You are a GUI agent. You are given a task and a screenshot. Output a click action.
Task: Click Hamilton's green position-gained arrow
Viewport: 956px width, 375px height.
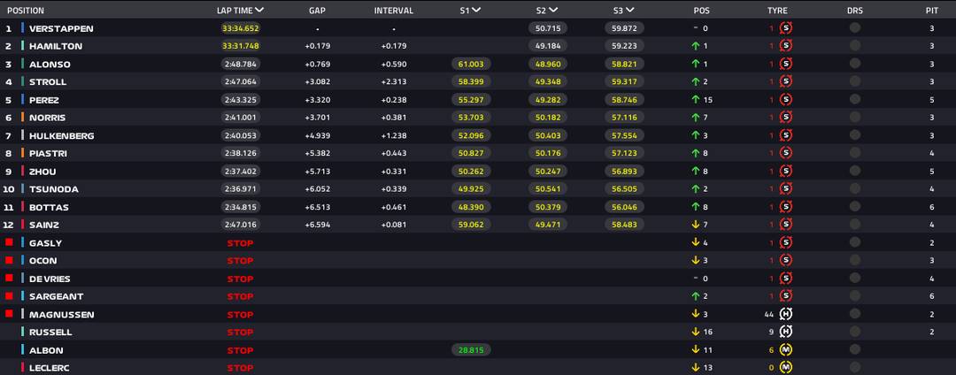point(695,46)
